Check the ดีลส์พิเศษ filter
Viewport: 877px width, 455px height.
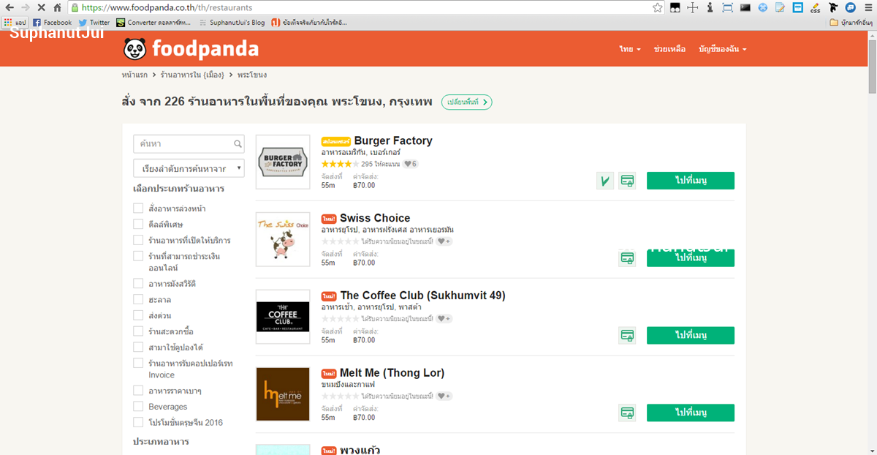[138, 225]
